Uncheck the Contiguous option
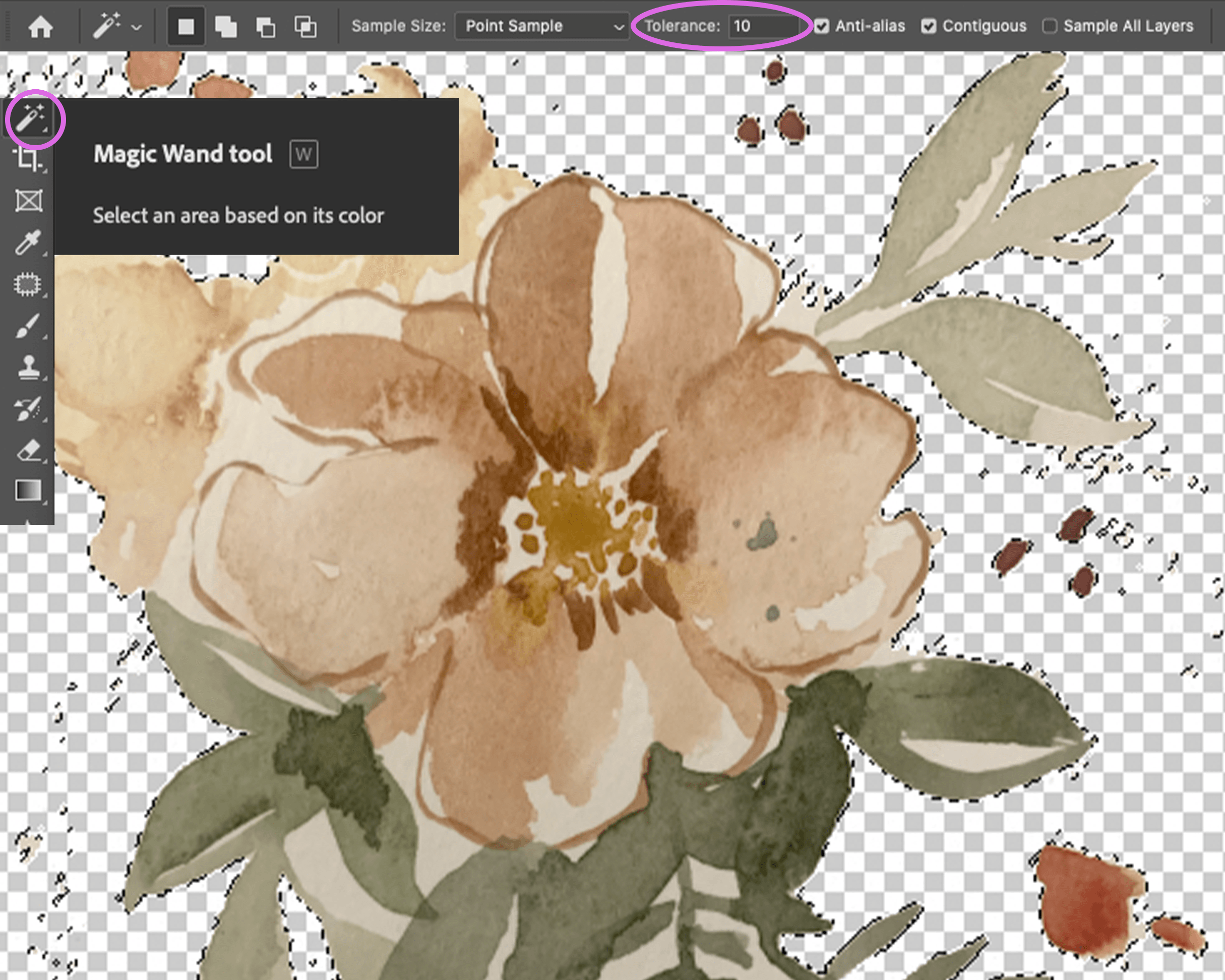Viewport: 1225px width, 980px height. pos(929,26)
